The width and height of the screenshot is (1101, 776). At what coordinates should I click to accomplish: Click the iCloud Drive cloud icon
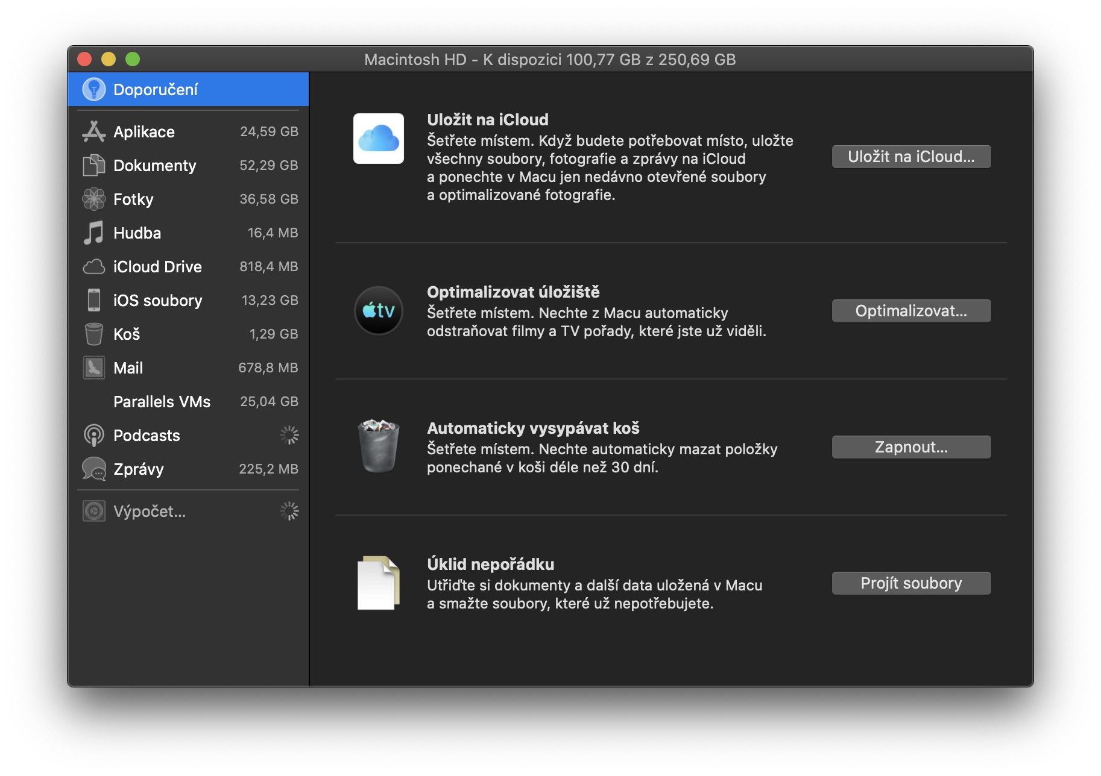[x=93, y=266]
